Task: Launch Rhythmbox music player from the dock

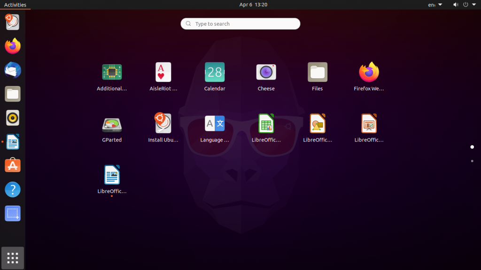Action: 12,118
